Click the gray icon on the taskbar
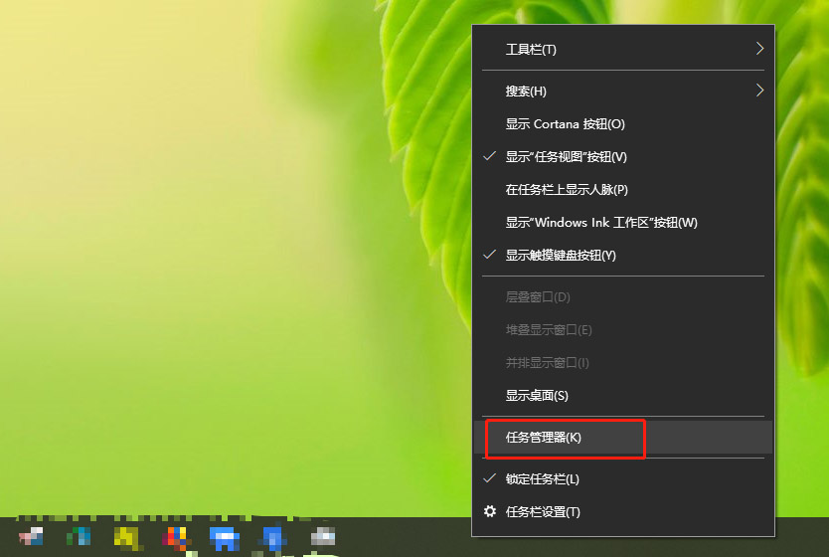Viewport: 829px width, 557px height. [x=322, y=538]
